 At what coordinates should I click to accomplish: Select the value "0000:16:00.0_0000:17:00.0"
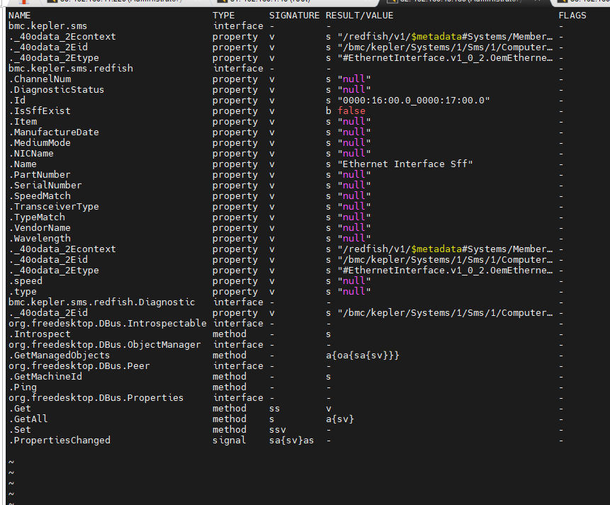pos(414,101)
